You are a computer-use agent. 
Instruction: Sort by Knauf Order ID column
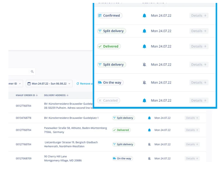pyautogui.click(x=27, y=95)
